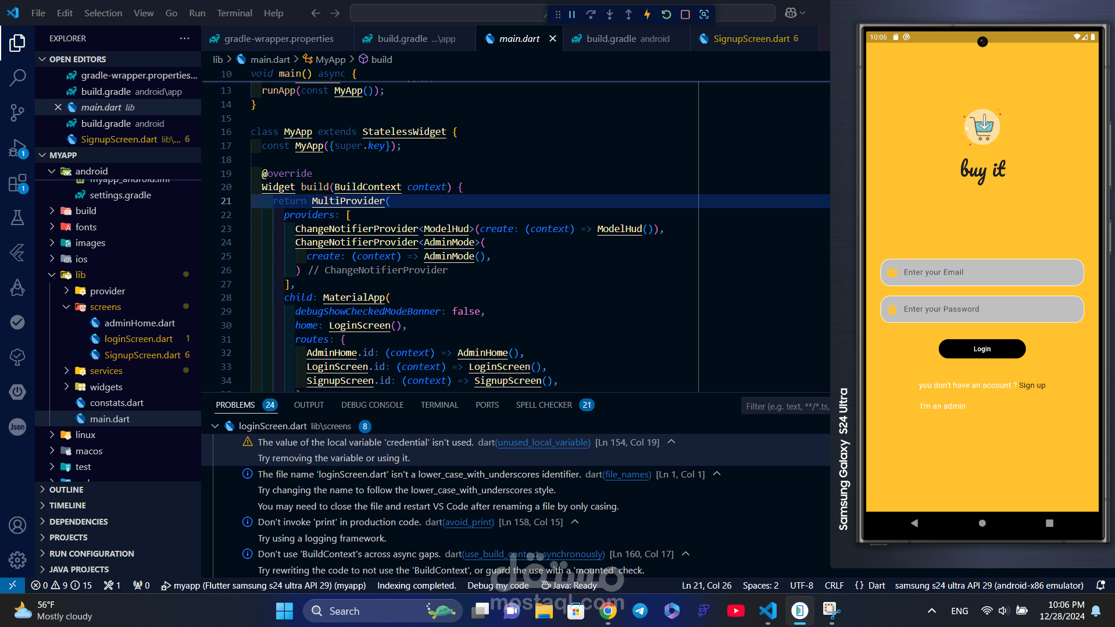Pause the debug session
Image resolution: width=1115 pixels, height=627 pixels.
click(572, 14)
